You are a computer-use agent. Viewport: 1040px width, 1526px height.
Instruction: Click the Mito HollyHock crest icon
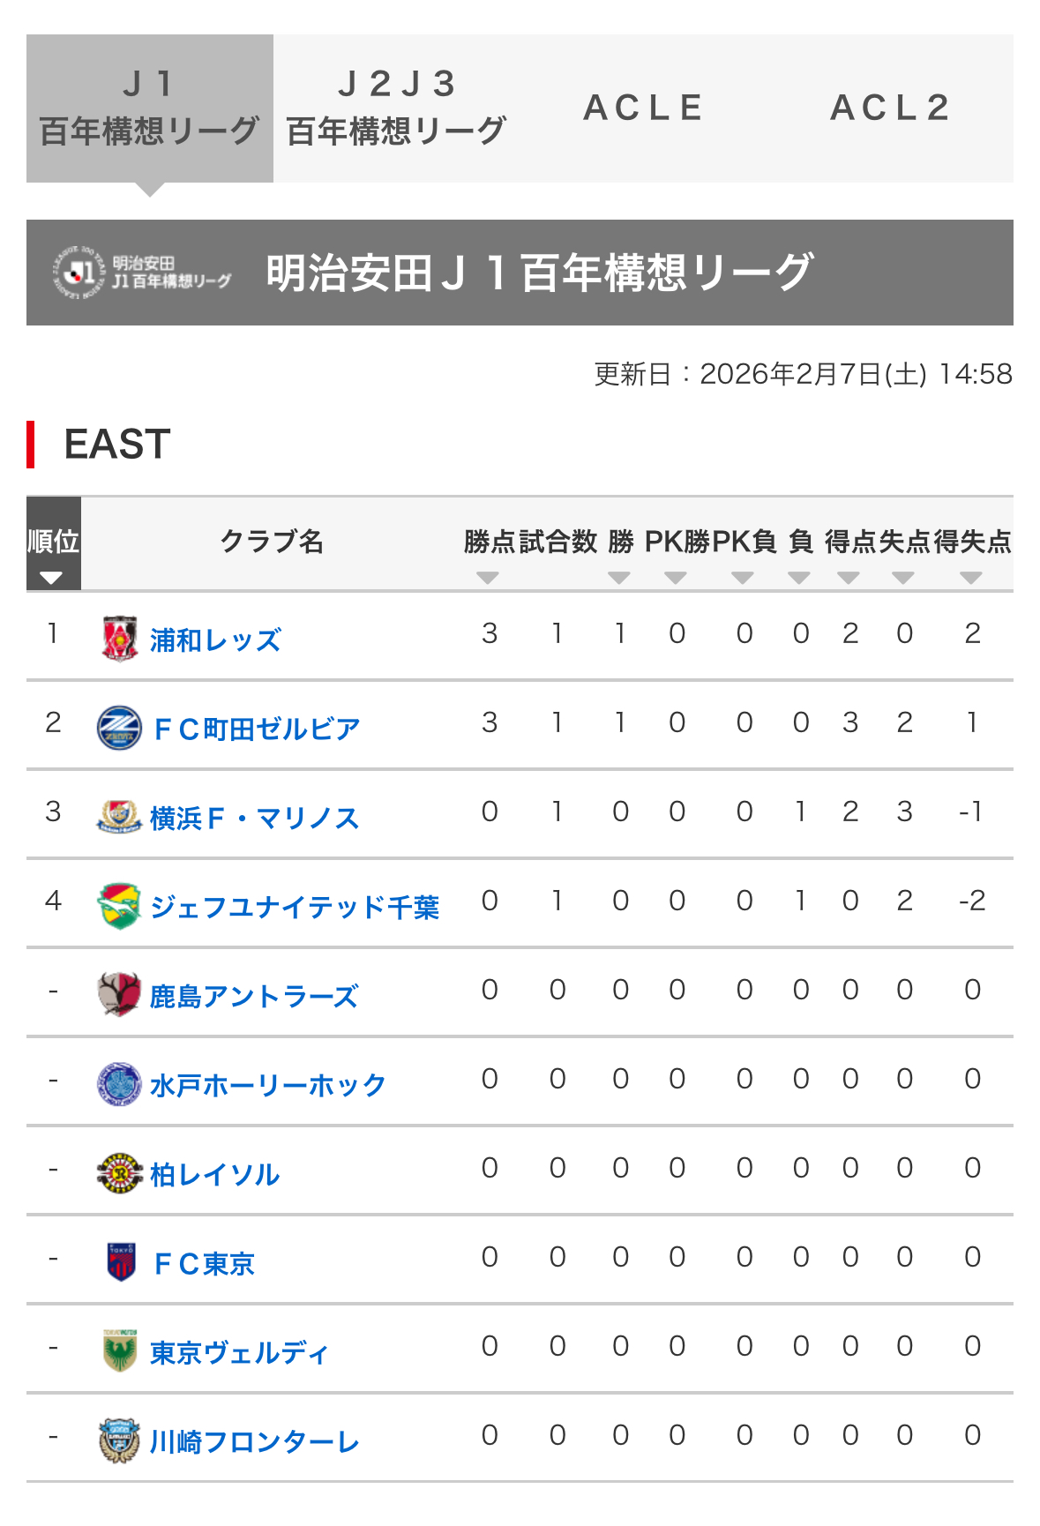click(119, 1084)
